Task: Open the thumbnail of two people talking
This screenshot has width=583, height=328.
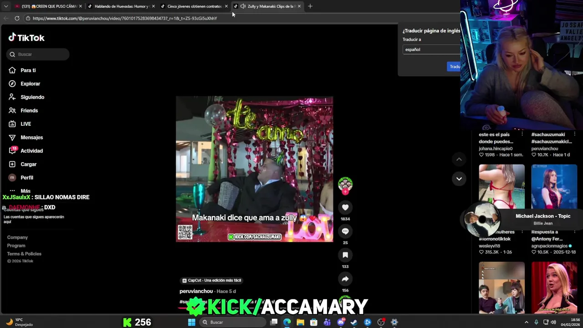Action: (501, 287)
